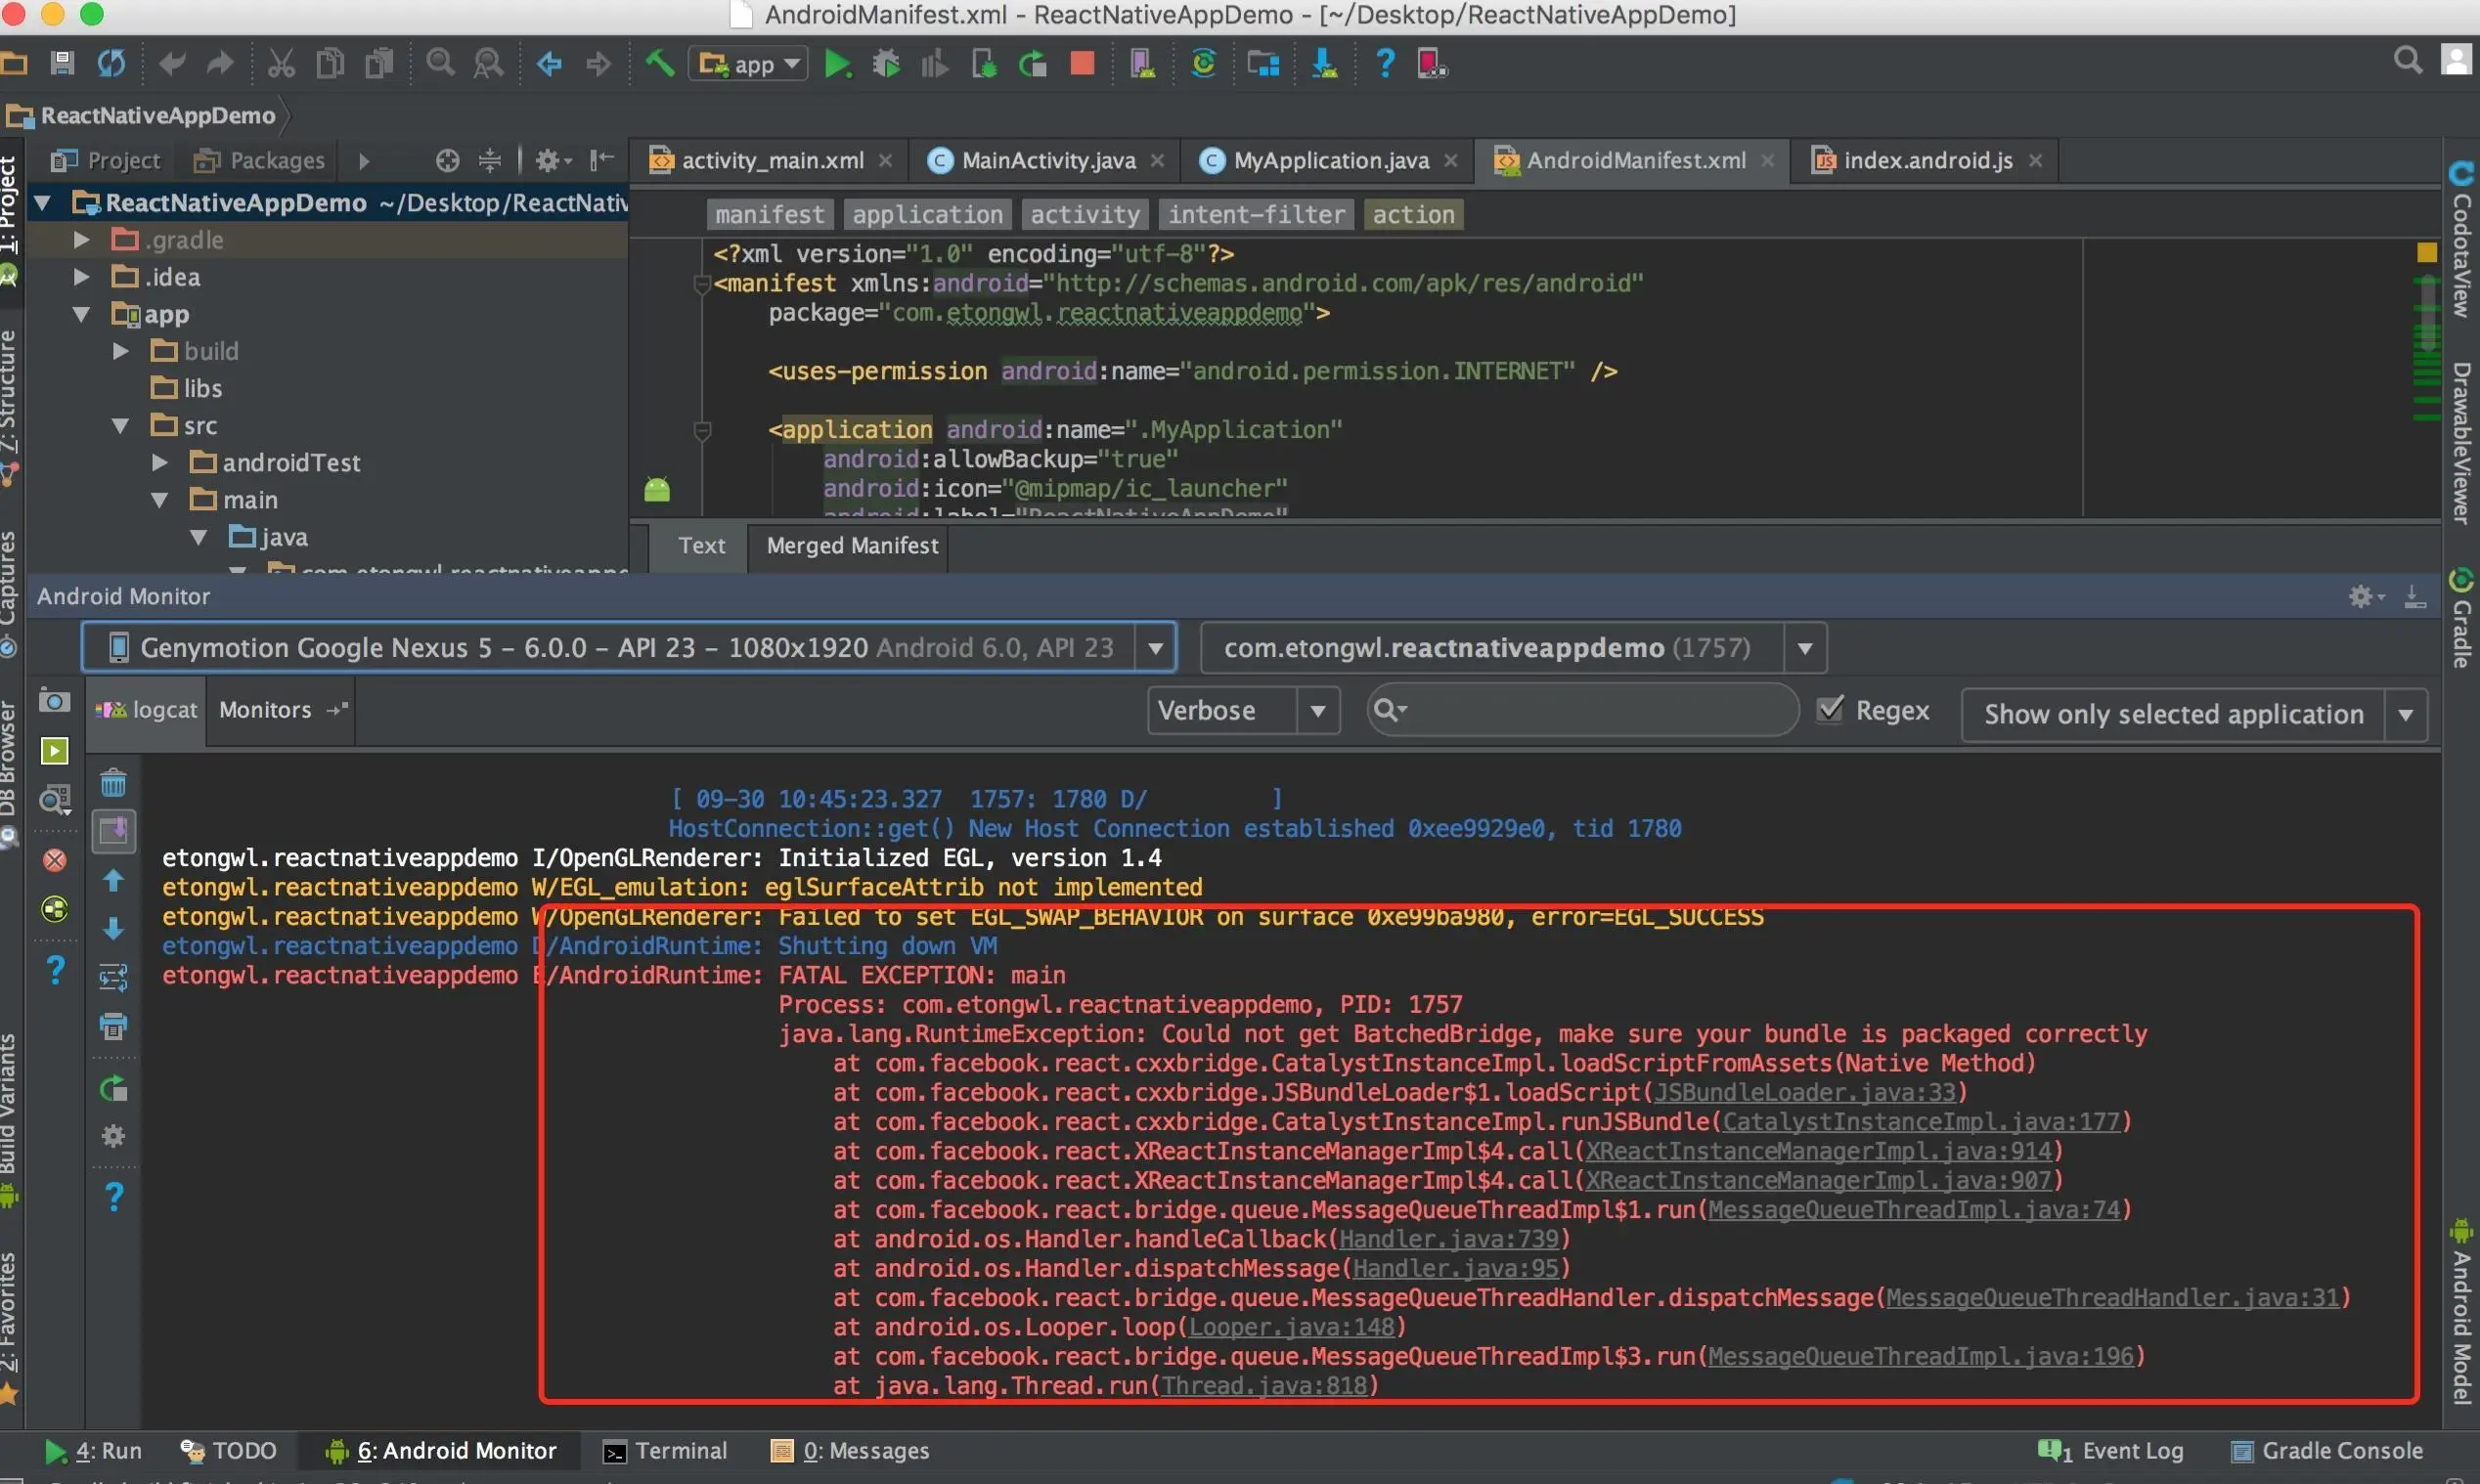Click the logcat Down stack trace arrow
The width and height of the screenshot is (2480, 1484).
(x=113, y=929)
